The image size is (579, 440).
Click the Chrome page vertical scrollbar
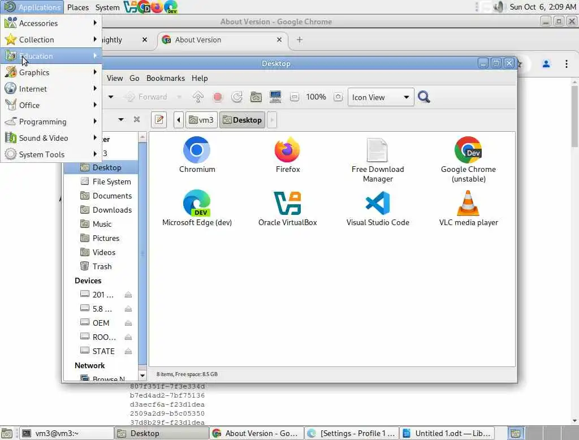574,117
